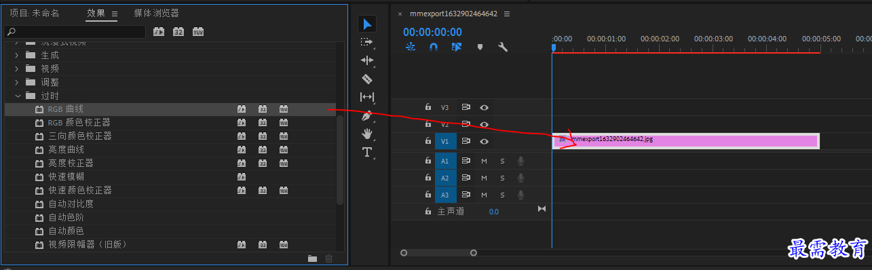Add a marker in the timeline
872x270 pixels.
pyautogui.click(x=480, y=47)
